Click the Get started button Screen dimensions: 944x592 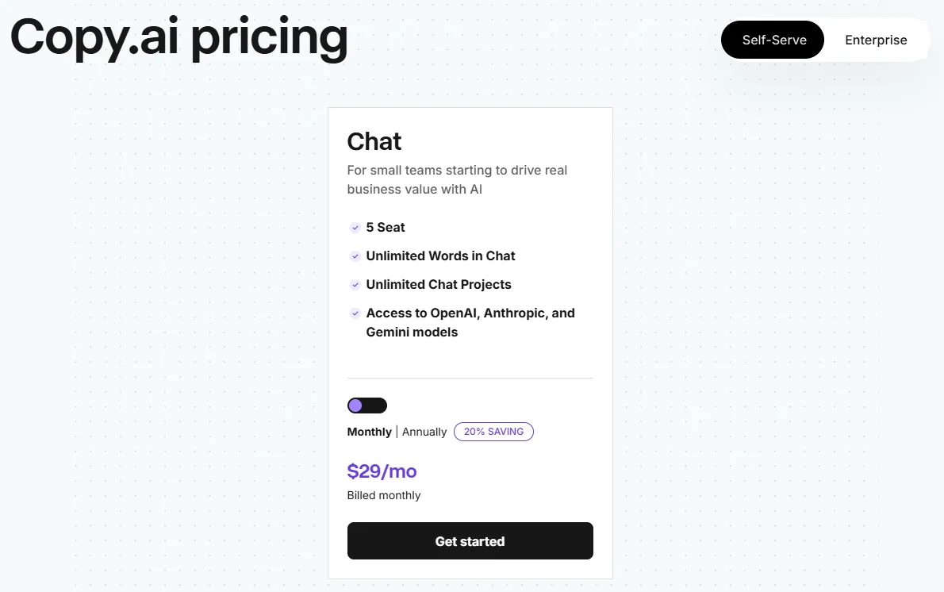click(x=470, y=540)
